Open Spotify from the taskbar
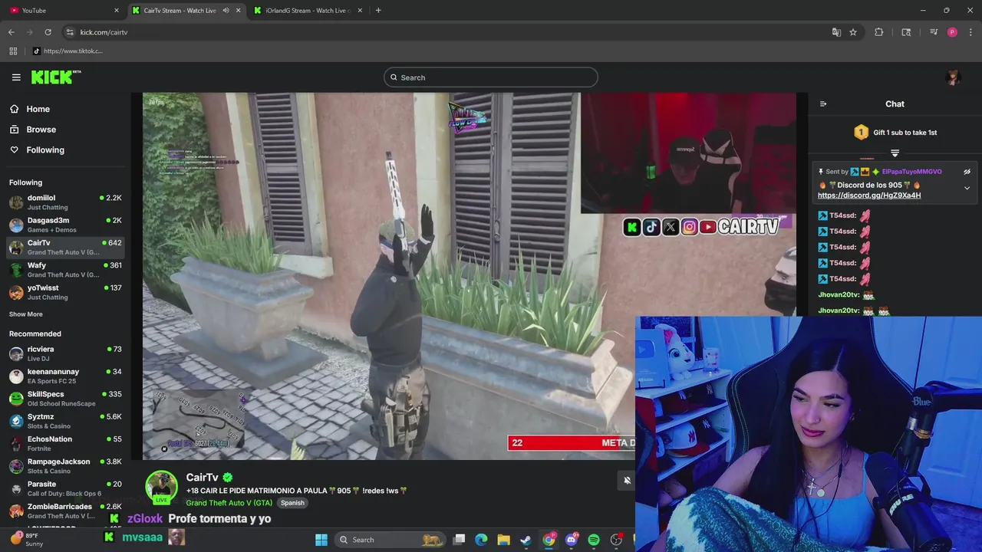The image size is (982, 552). tap(594, 540)
